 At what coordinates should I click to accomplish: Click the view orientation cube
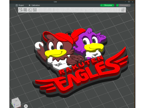(x=16, y=103)
